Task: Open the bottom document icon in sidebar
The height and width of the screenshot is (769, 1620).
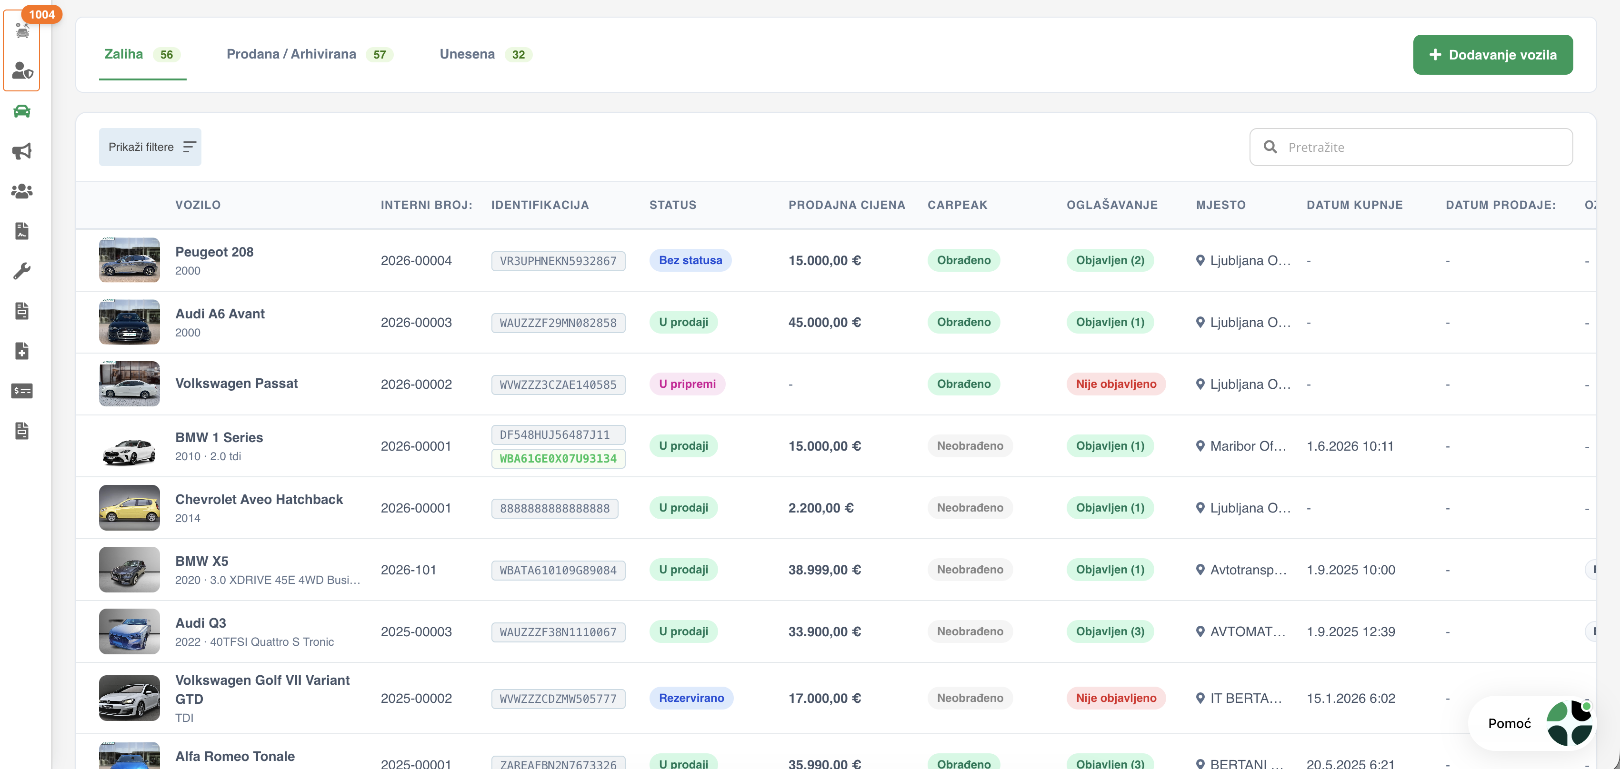Action: (x=22, y=431)
